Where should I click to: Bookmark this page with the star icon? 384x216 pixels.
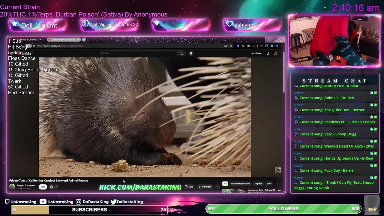click(x=231, y=46)
